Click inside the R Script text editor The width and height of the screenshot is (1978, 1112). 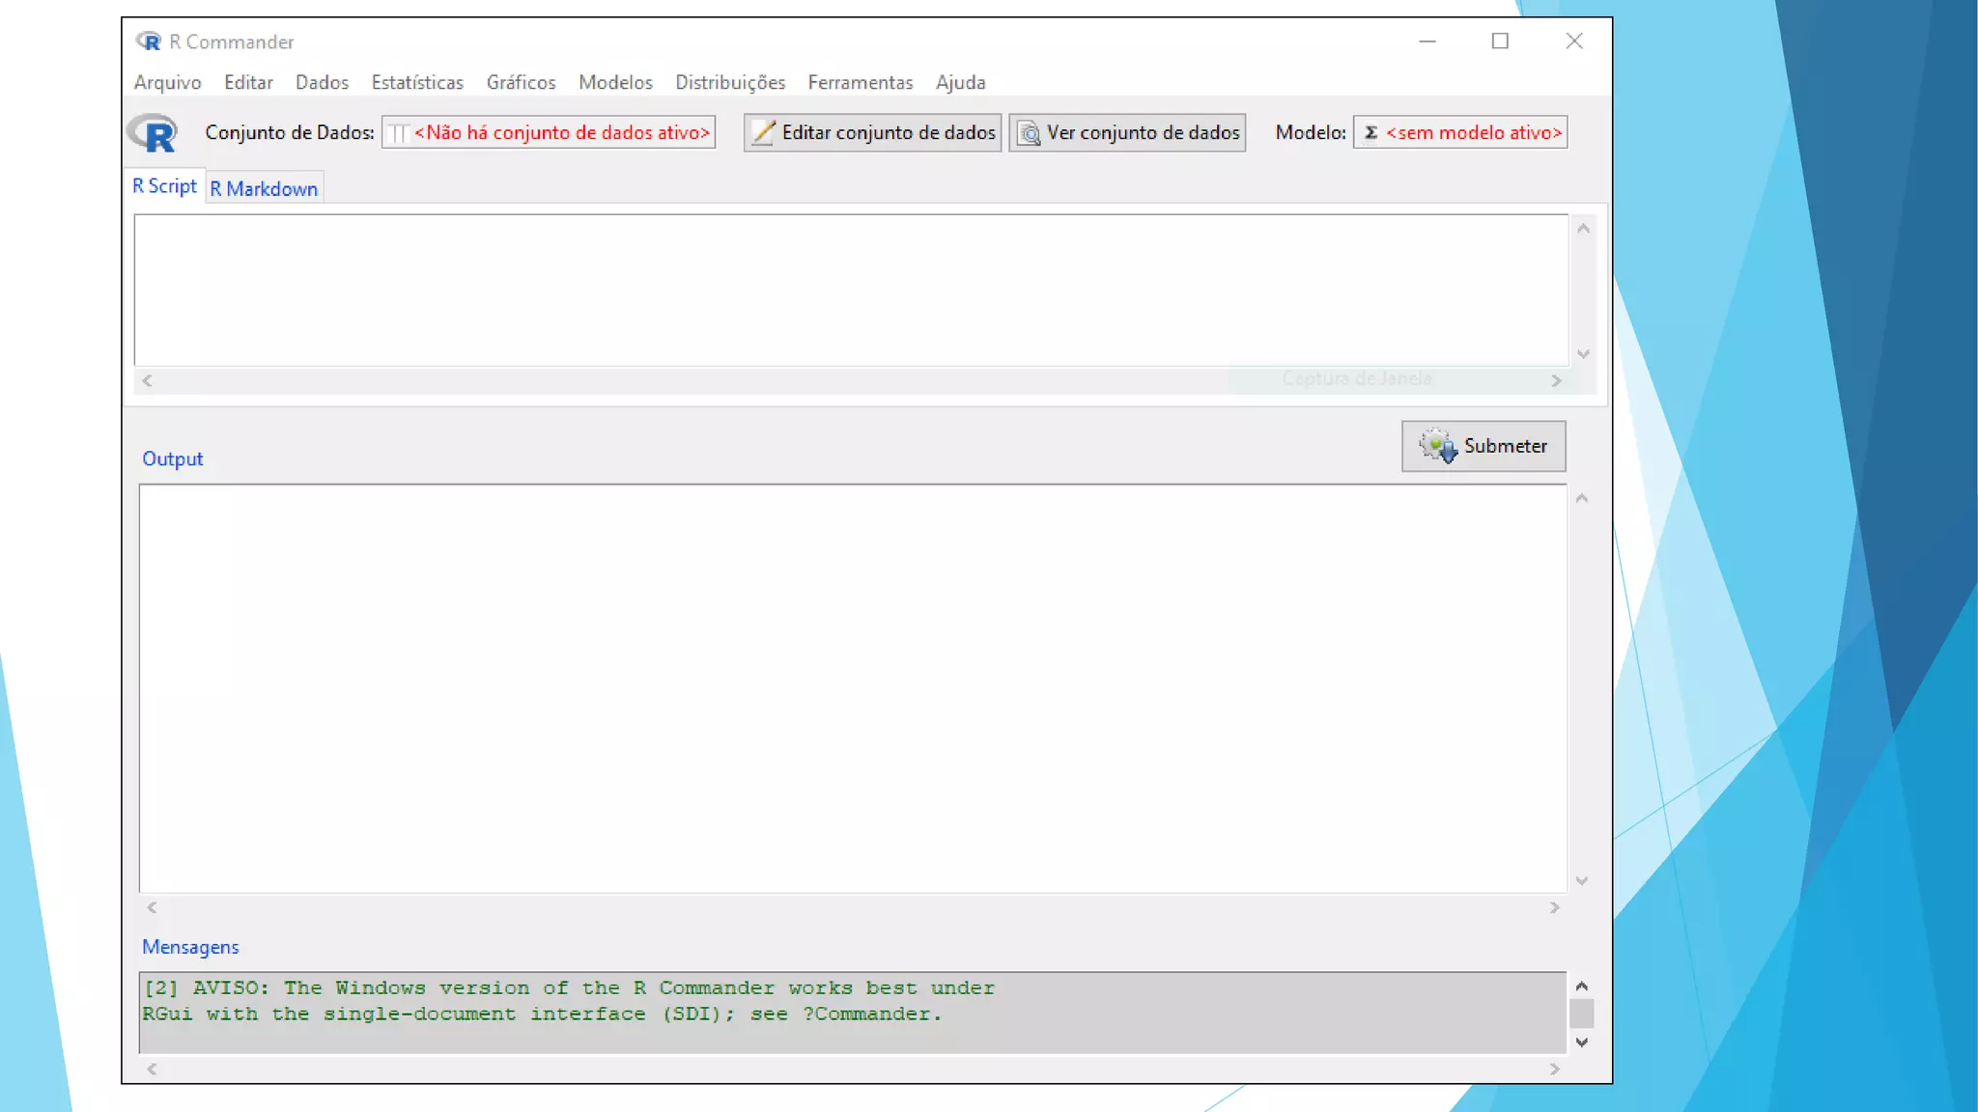(x=850, y=290)
